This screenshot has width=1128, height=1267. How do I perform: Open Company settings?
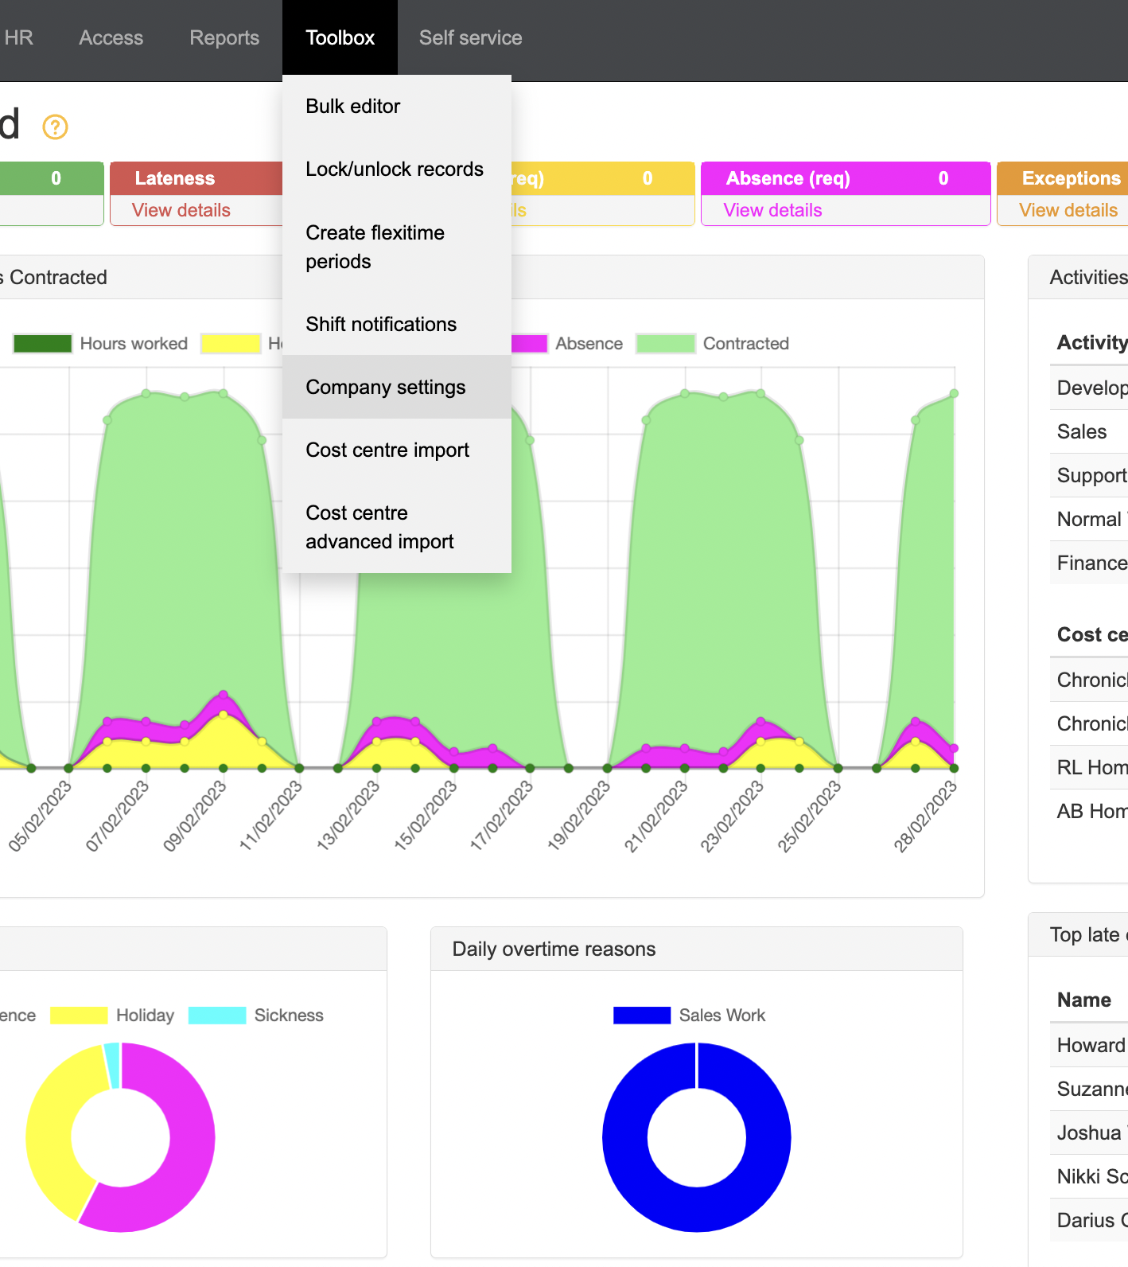click(x=397, y=387)
